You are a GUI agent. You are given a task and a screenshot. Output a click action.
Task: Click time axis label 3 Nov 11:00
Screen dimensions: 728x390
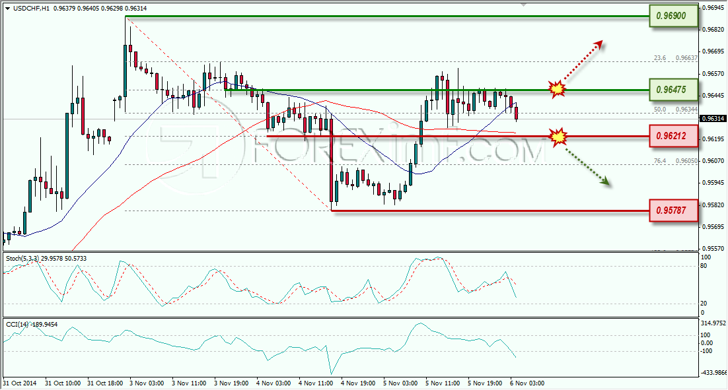(189, 383)
